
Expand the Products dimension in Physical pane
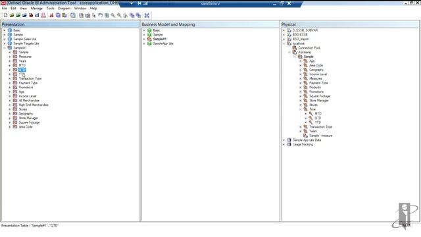(300, 88)
